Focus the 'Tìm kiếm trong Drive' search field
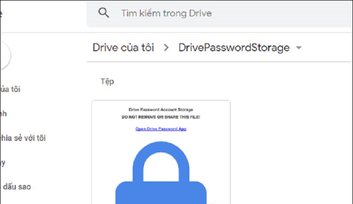353x204 pixels. [219, 14]
